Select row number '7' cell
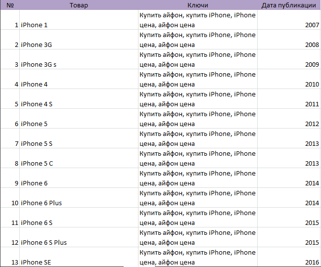 (x=10, y=138)
